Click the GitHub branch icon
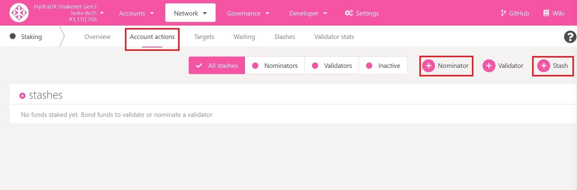 tap(503, 13)
